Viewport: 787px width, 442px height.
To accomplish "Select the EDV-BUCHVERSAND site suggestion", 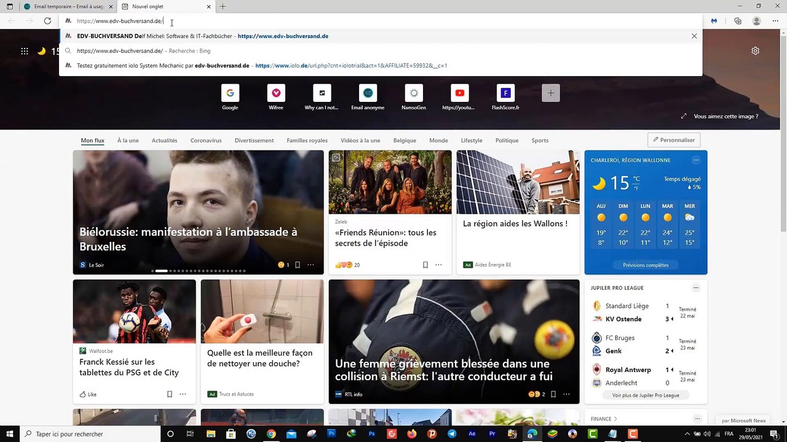I will tap(381, 36).
